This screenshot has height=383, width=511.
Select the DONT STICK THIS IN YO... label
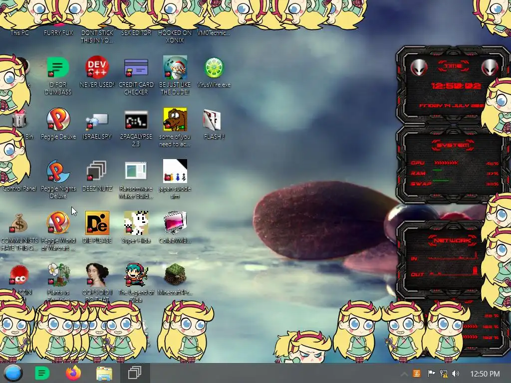pyautogui.click(x=97, y=36)
